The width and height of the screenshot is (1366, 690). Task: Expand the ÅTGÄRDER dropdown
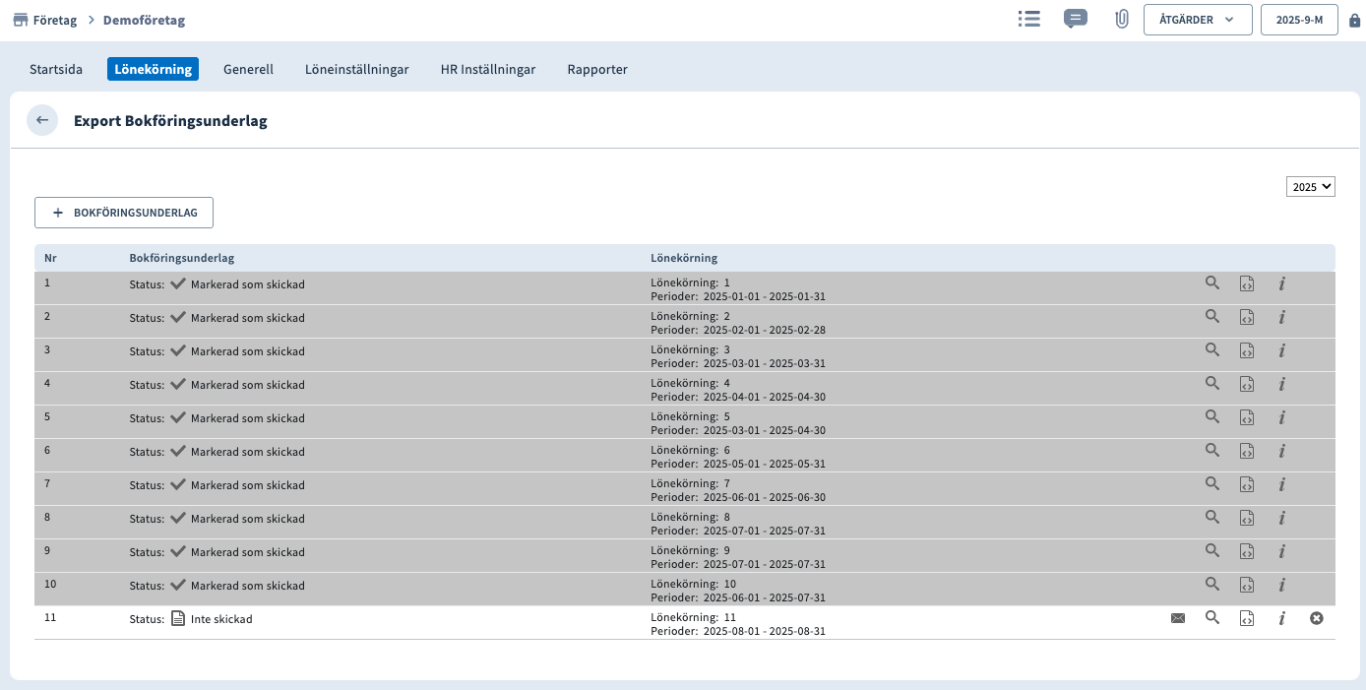[x=1197, y=20]
